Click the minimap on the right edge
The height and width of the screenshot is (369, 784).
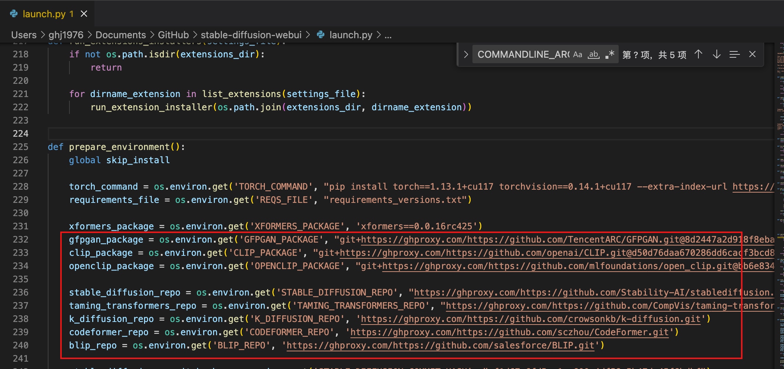(780, 206)
